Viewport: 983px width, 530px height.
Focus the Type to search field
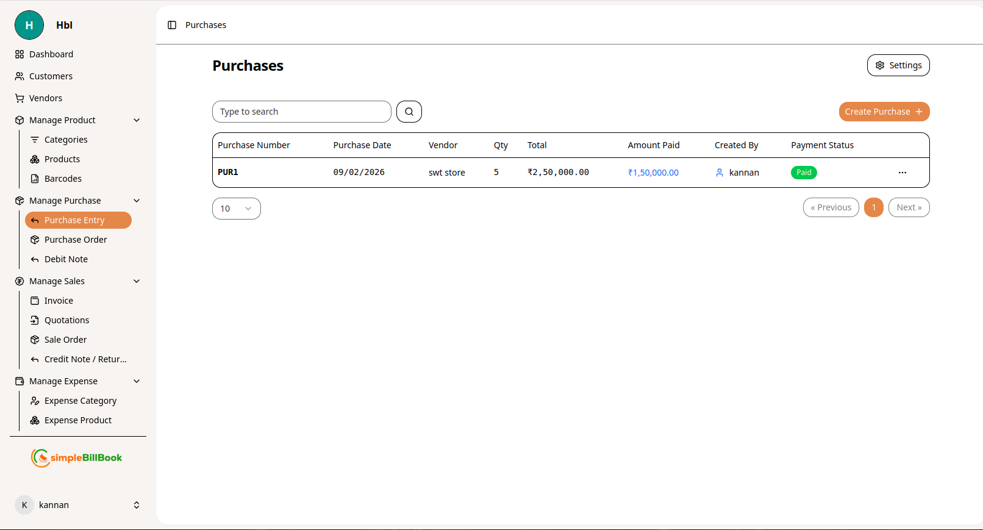click(301, 112)
